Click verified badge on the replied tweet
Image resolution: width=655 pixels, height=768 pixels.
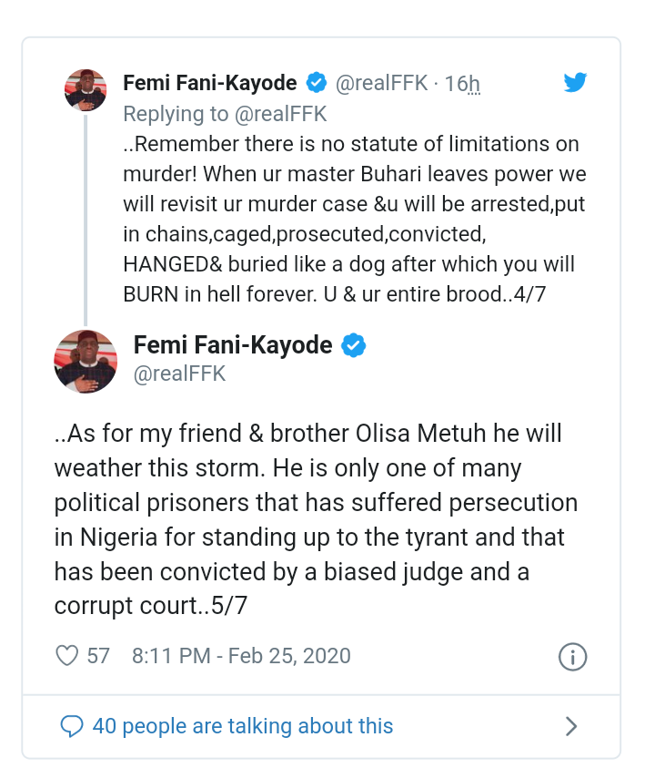coord(317,84)
